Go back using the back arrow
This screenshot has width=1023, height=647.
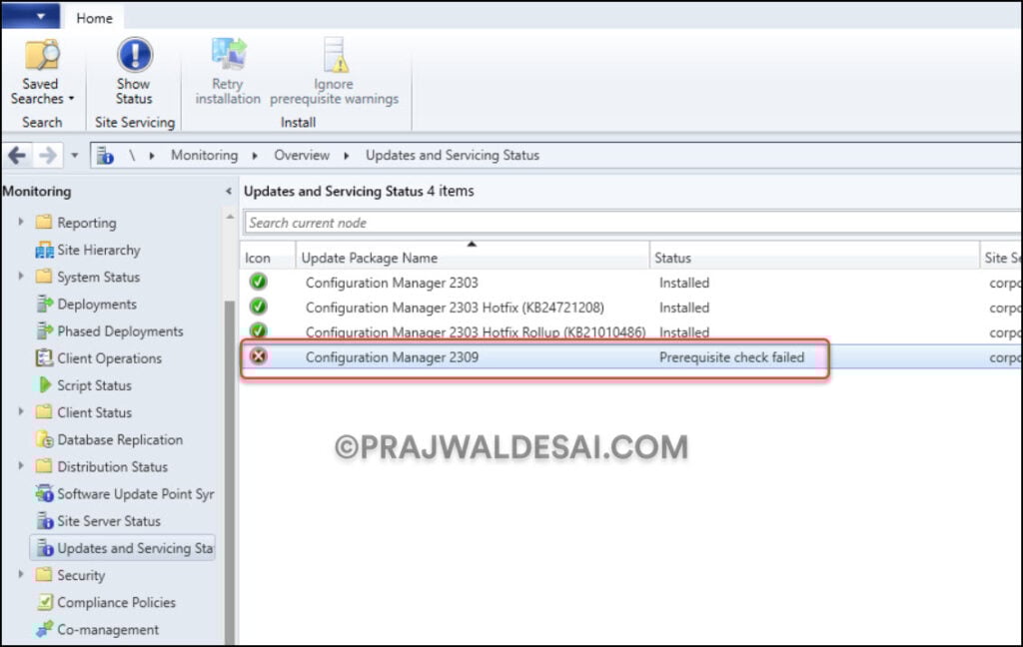click(18, 155)
